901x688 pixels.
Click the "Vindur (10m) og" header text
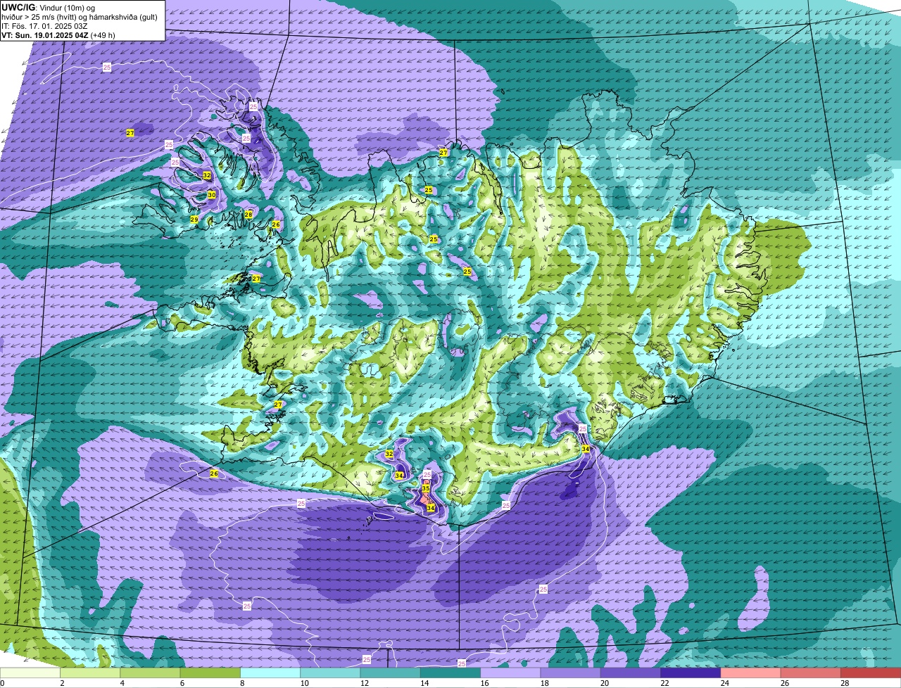68,8
